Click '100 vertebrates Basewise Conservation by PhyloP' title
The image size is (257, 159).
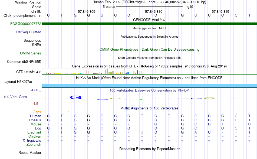click(149, 90)
